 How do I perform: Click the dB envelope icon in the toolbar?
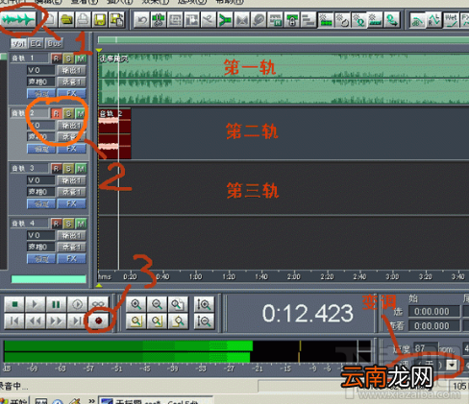click(417, 20)
